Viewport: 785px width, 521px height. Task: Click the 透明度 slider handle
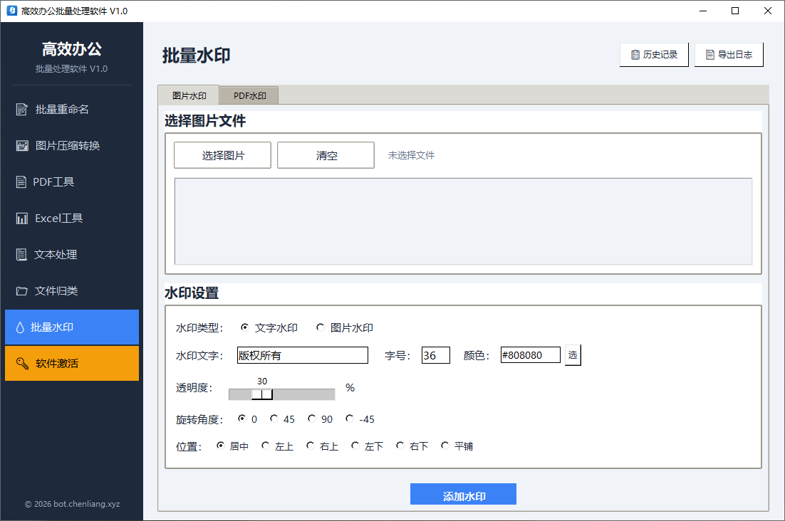click(x=262, y=394)
